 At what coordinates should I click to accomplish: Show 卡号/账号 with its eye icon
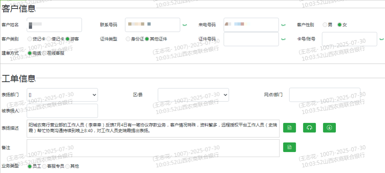(x=381, y=39)
